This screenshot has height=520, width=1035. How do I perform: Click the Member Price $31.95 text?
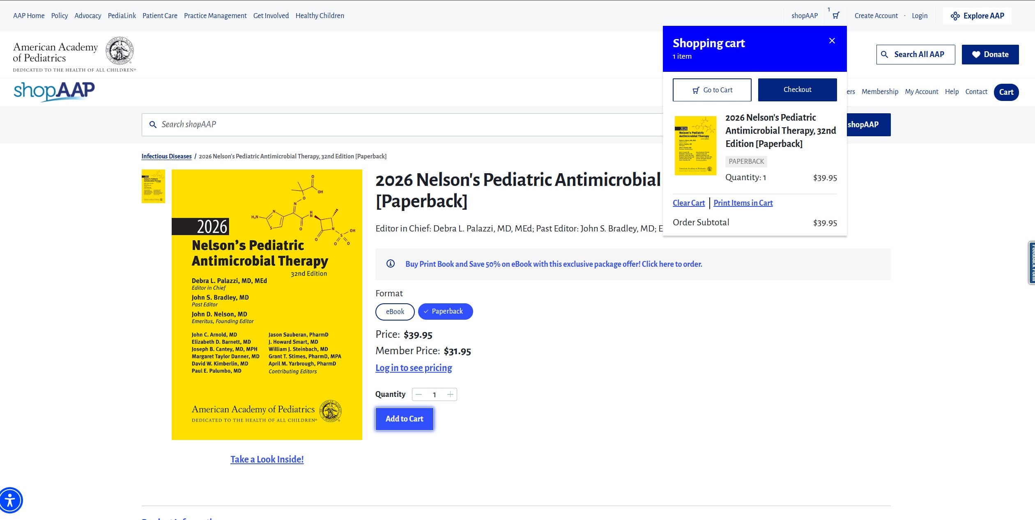click(x=423, y=351)
